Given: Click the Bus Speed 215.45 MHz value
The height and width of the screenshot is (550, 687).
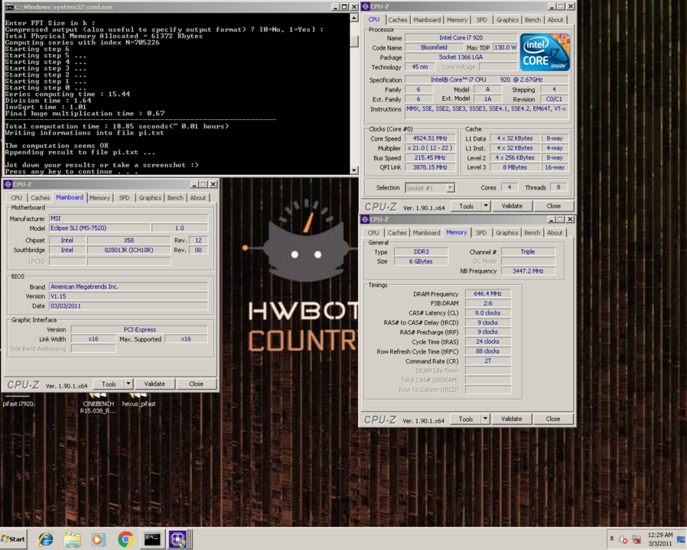Looking at the screenshot, I should 430,157.
